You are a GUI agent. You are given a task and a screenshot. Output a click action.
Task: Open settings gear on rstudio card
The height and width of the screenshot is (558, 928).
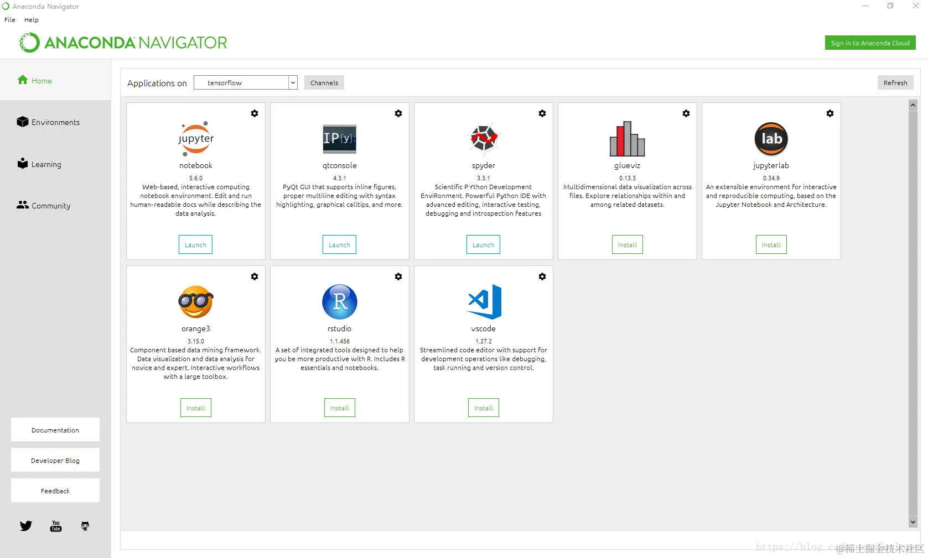click(x=398, y=277)
